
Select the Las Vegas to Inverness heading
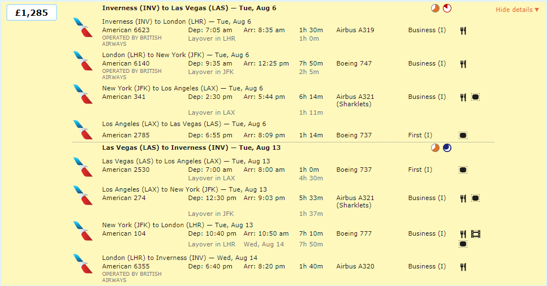pyautogui.click(x=191, y=148)
